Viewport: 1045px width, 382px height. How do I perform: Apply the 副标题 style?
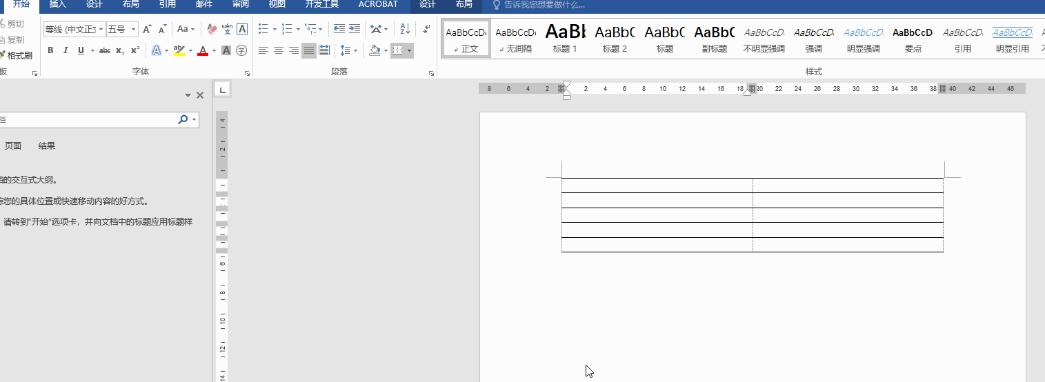click(715, 39)
